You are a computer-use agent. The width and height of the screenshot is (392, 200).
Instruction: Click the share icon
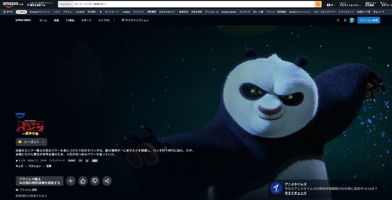coord(107,181)
